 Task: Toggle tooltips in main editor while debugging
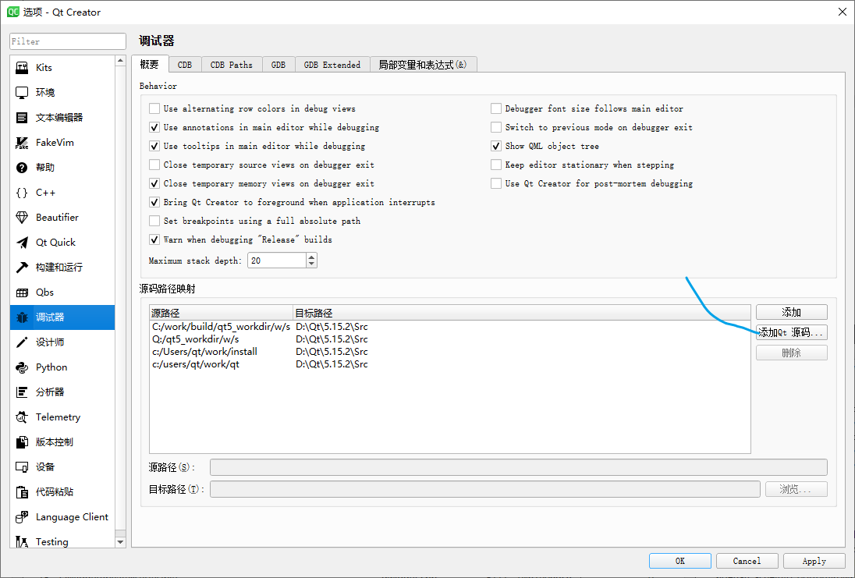(154, 146)
